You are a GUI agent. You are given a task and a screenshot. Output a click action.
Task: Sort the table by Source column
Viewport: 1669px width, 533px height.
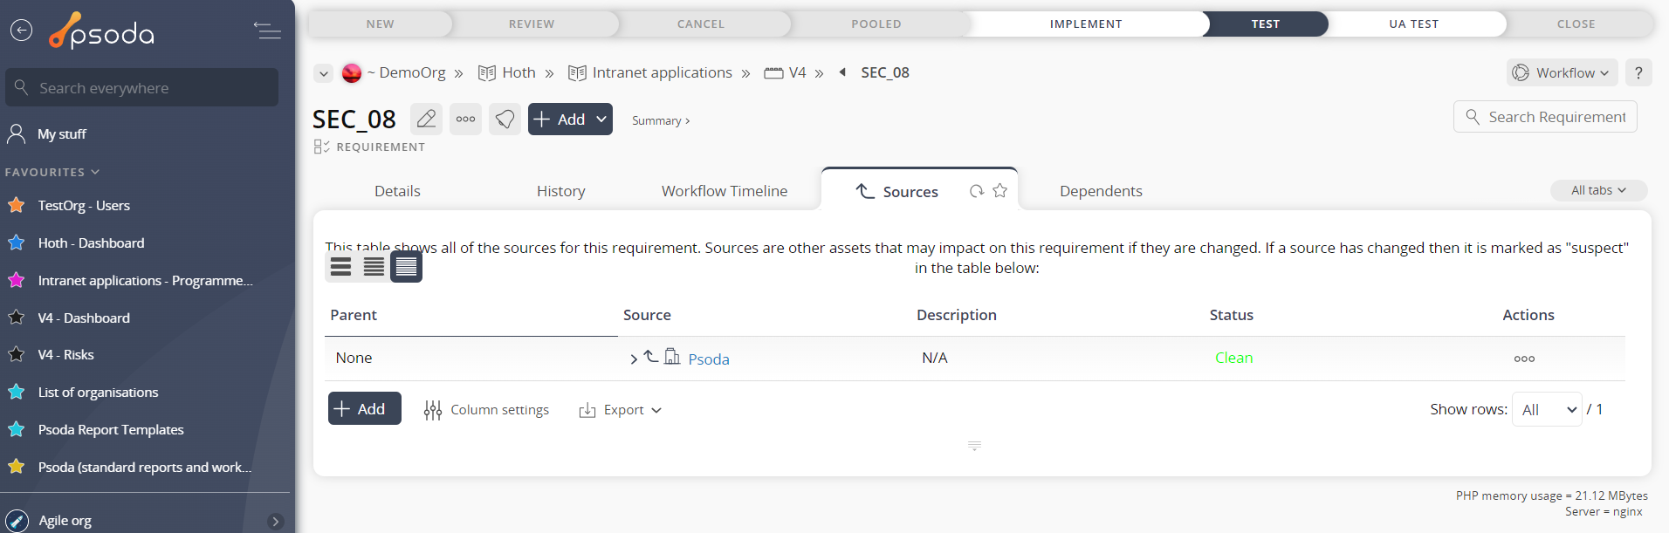click(647, 315)
